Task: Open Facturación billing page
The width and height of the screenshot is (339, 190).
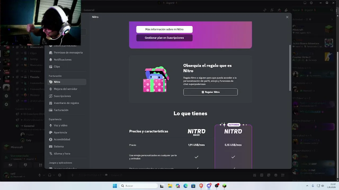Action: tap(67, 110)
